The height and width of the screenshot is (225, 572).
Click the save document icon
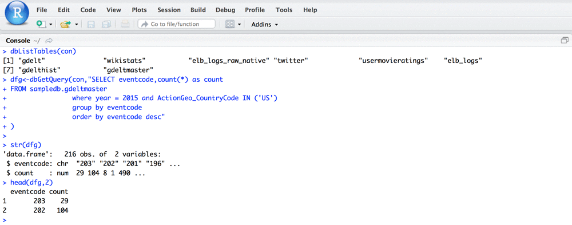[x=91, y=24]
